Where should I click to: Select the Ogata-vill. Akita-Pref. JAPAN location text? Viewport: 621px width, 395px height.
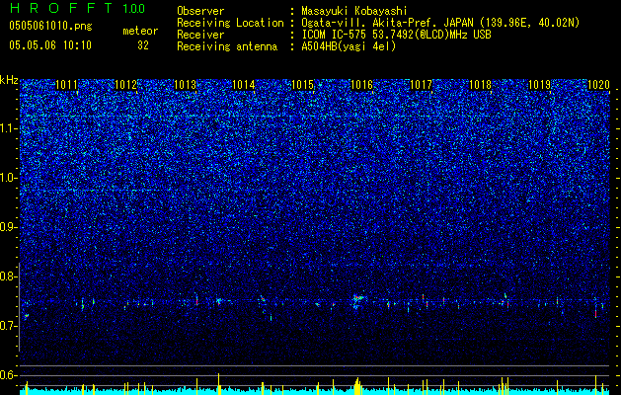440,23
